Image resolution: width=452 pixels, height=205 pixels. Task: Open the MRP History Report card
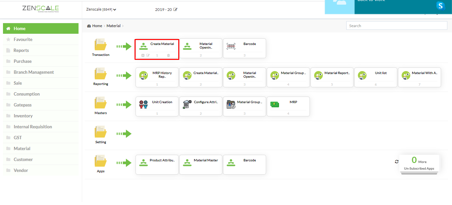click(x=157, y=77)
